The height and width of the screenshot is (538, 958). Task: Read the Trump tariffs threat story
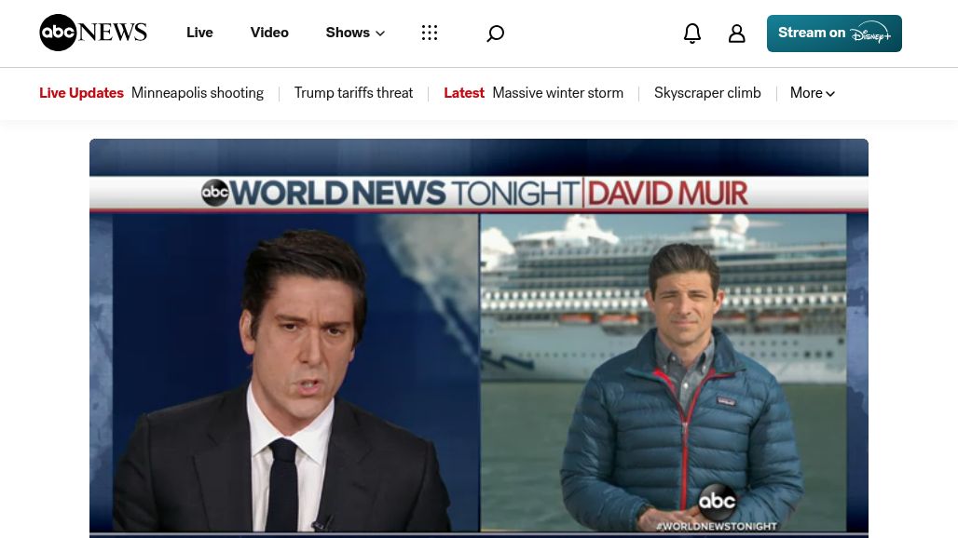click(353, 93)
